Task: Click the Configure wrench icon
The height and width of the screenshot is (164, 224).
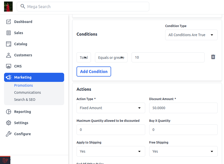Action: click(8, 134)
